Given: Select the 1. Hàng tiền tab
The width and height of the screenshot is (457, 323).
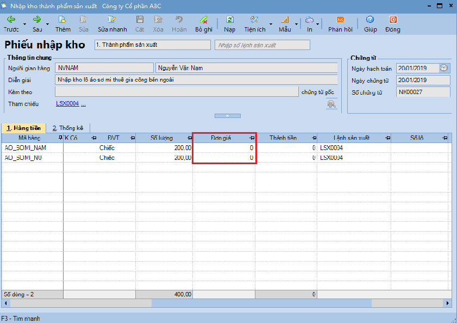Looking at the screenshot, I should [x=24, y=128].
